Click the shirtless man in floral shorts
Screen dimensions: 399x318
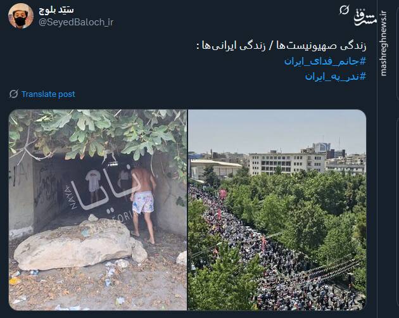(143, 203)
